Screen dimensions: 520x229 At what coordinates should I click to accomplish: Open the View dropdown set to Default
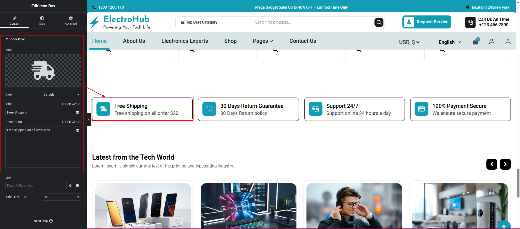pos(62,95)
